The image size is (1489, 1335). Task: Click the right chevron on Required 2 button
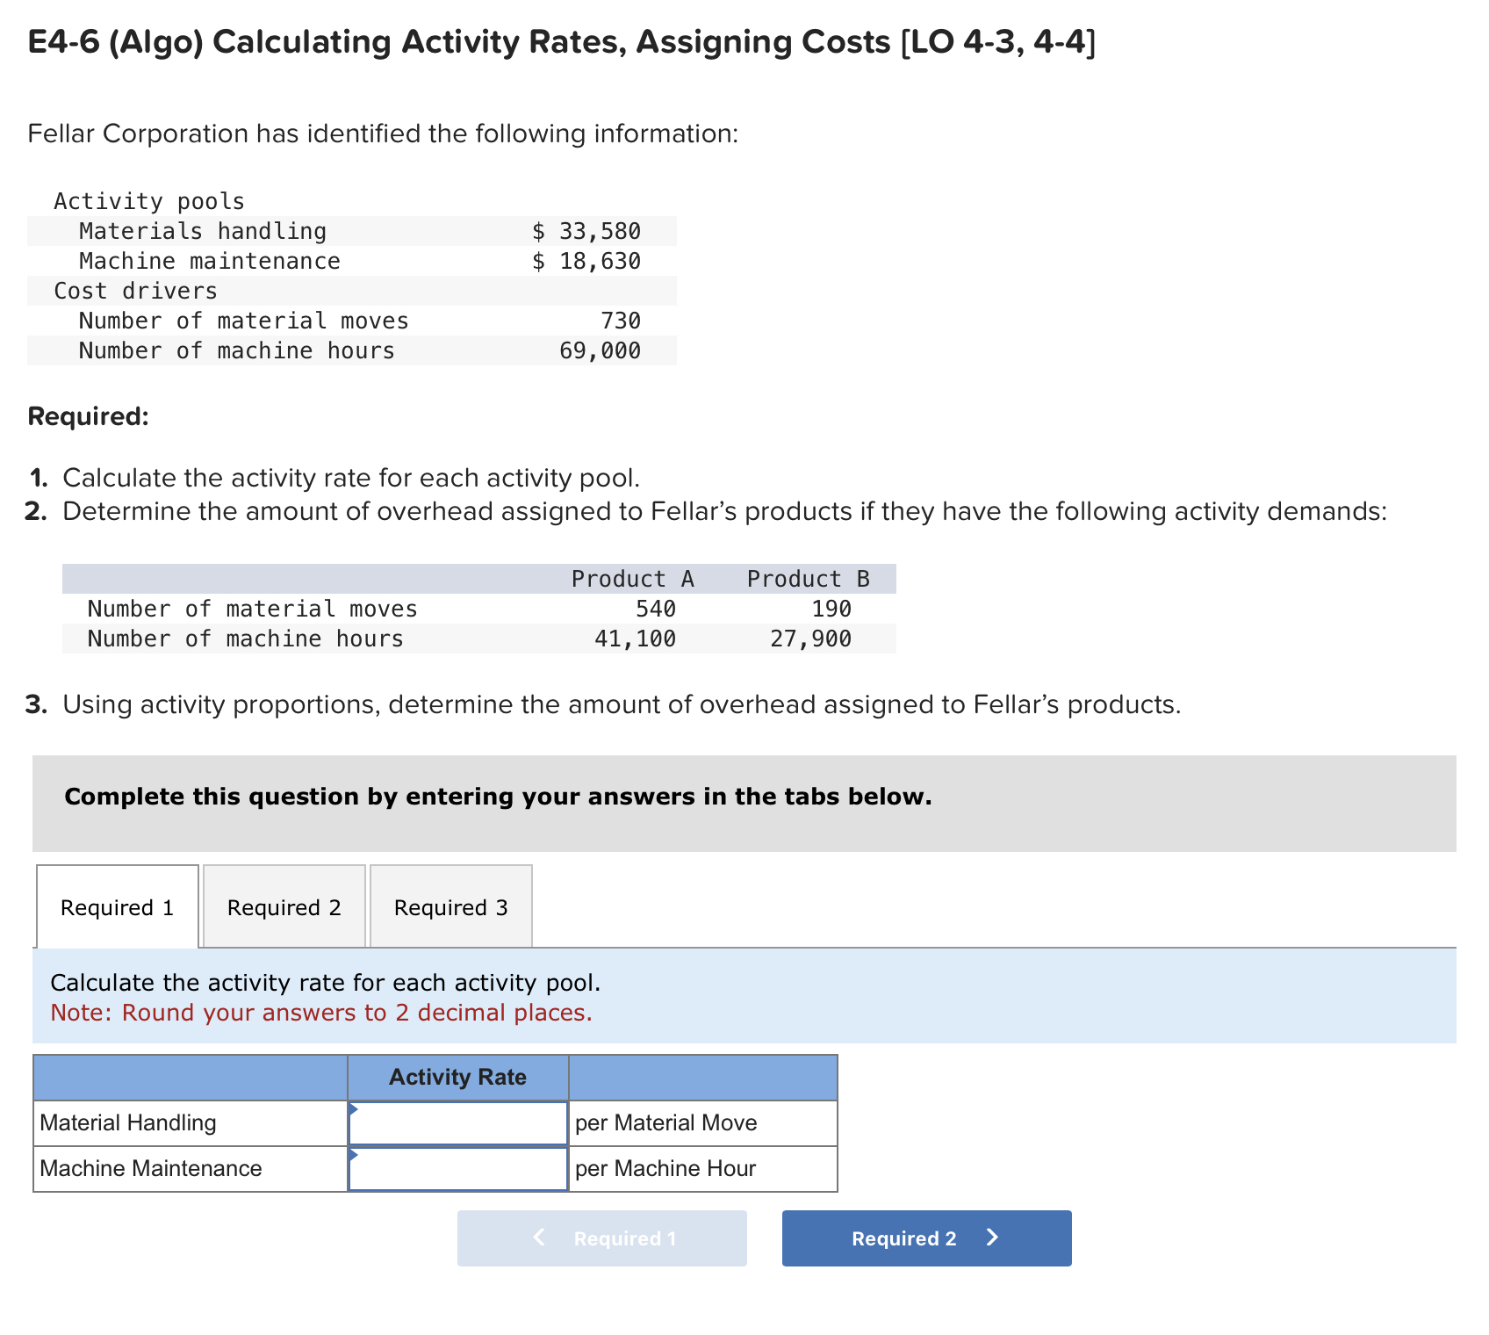tap(992, 1238)
